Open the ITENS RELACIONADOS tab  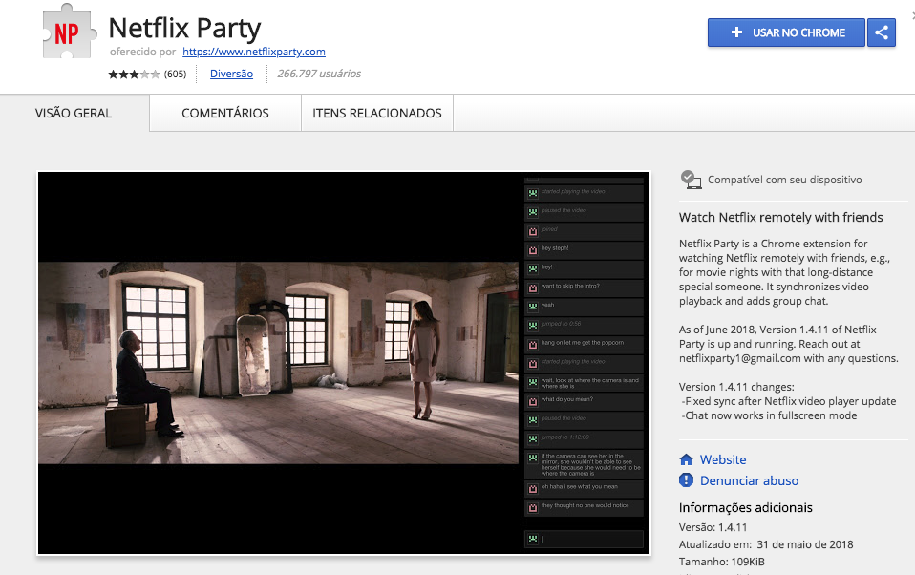pos(377,113)
